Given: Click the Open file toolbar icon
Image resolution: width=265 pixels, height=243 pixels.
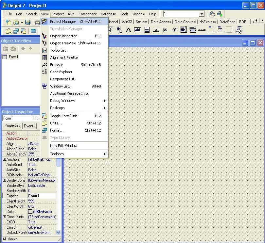Looking at the screenshot, I should (16, 22).
